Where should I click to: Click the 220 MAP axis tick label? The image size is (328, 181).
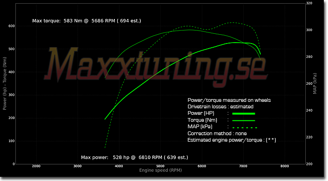click(x=309, y=137)
